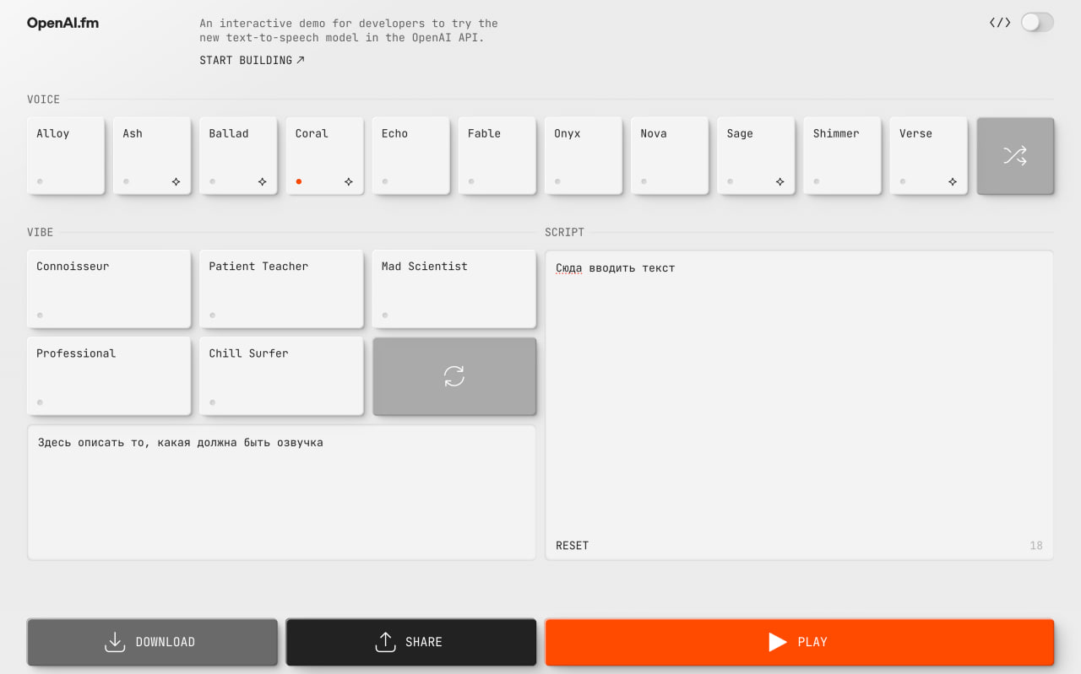Choose the Shimmer voice
This screenshot has width=1081, height=674.
[842, 155]
